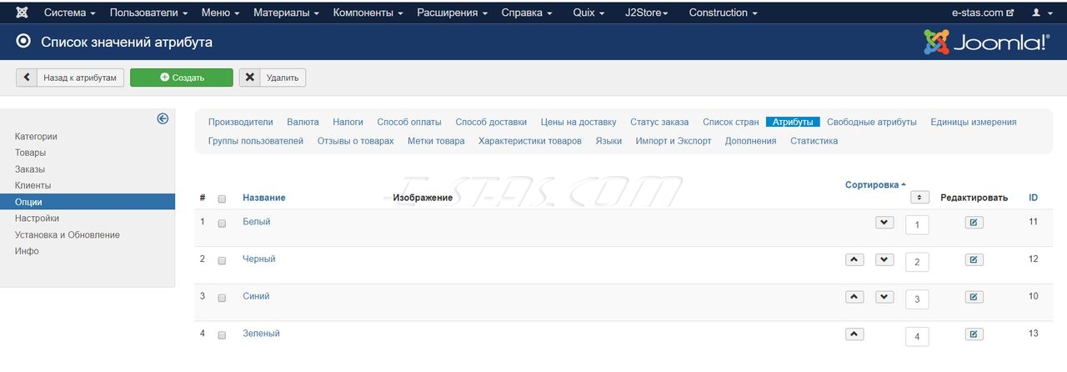Open Товары in the sidebar

(30, 153)
